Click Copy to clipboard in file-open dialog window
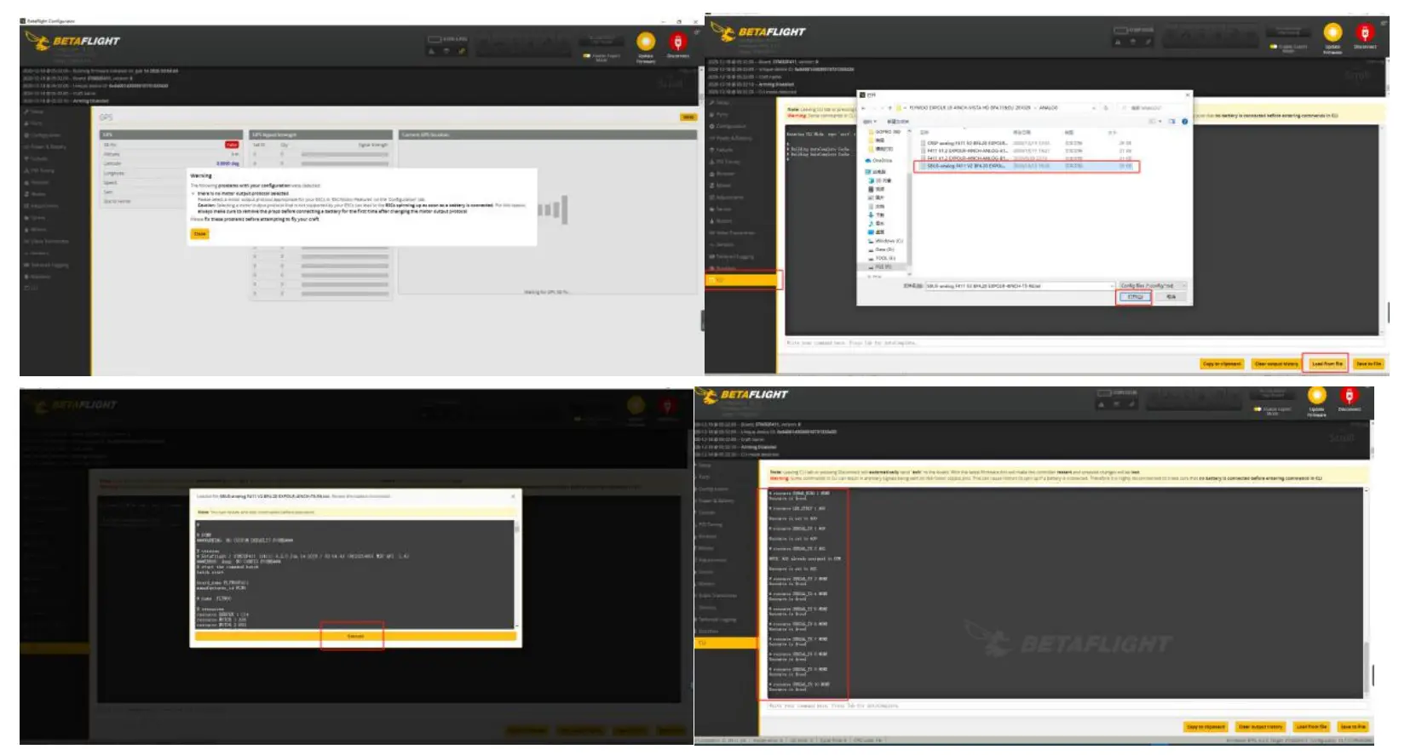Screen dimensions: 1416x755 [x=1222, y=363]
